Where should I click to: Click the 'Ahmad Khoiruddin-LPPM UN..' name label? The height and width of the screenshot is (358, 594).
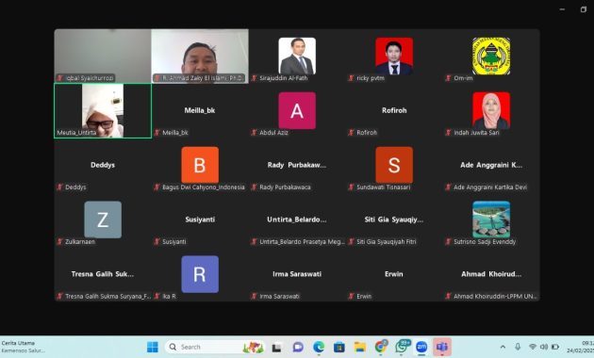click(495, 297)
